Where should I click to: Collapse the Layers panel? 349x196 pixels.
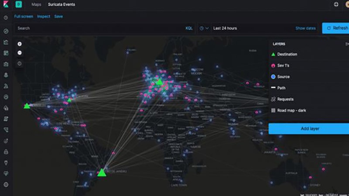click(x=346, y=44)
